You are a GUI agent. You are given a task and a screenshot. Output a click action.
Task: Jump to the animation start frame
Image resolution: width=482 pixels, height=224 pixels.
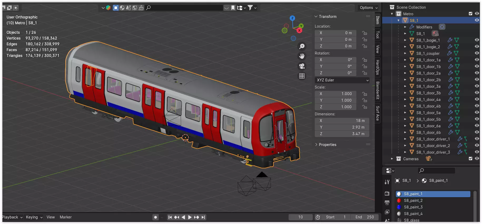click(170, 217)
